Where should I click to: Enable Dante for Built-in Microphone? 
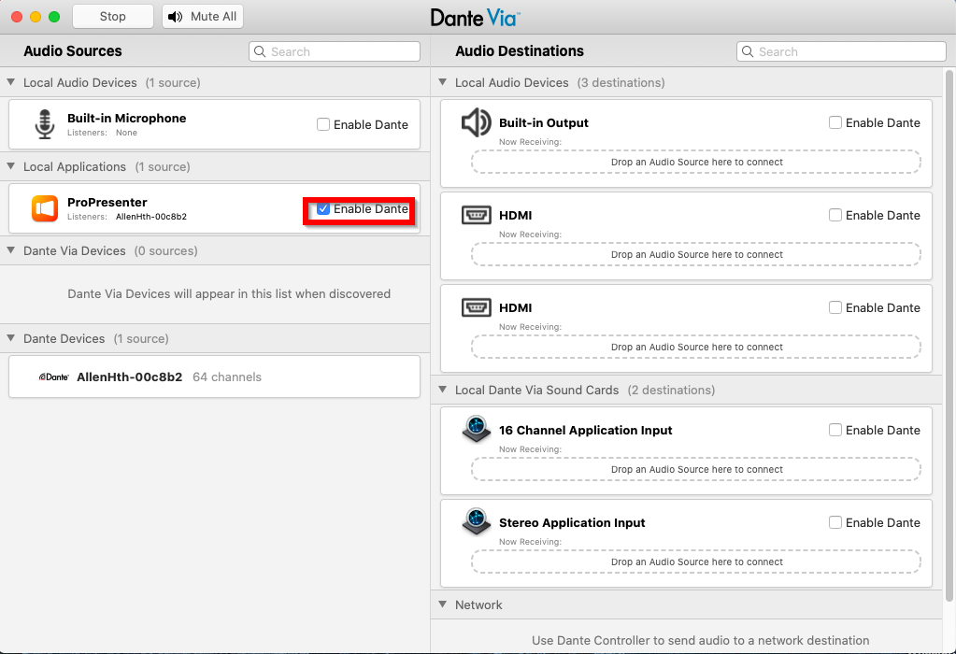(x=323, y=124)
